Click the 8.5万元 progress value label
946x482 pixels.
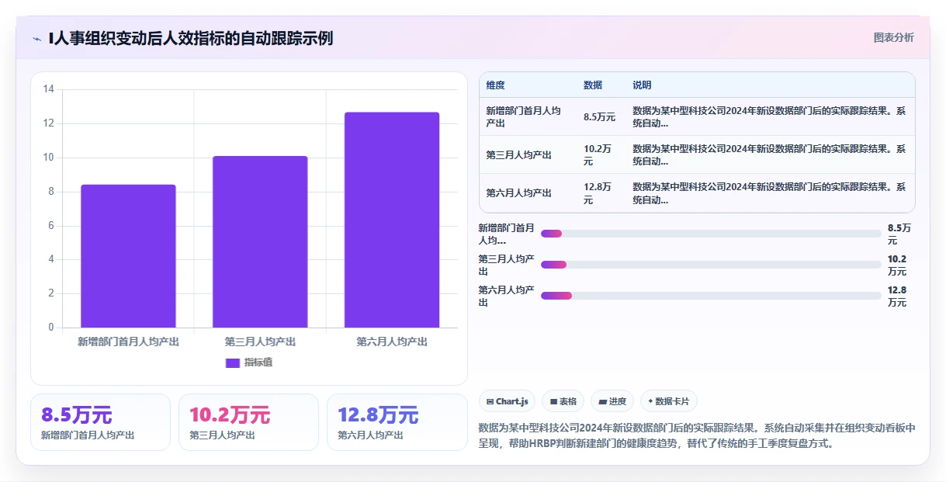click(899, 234)
